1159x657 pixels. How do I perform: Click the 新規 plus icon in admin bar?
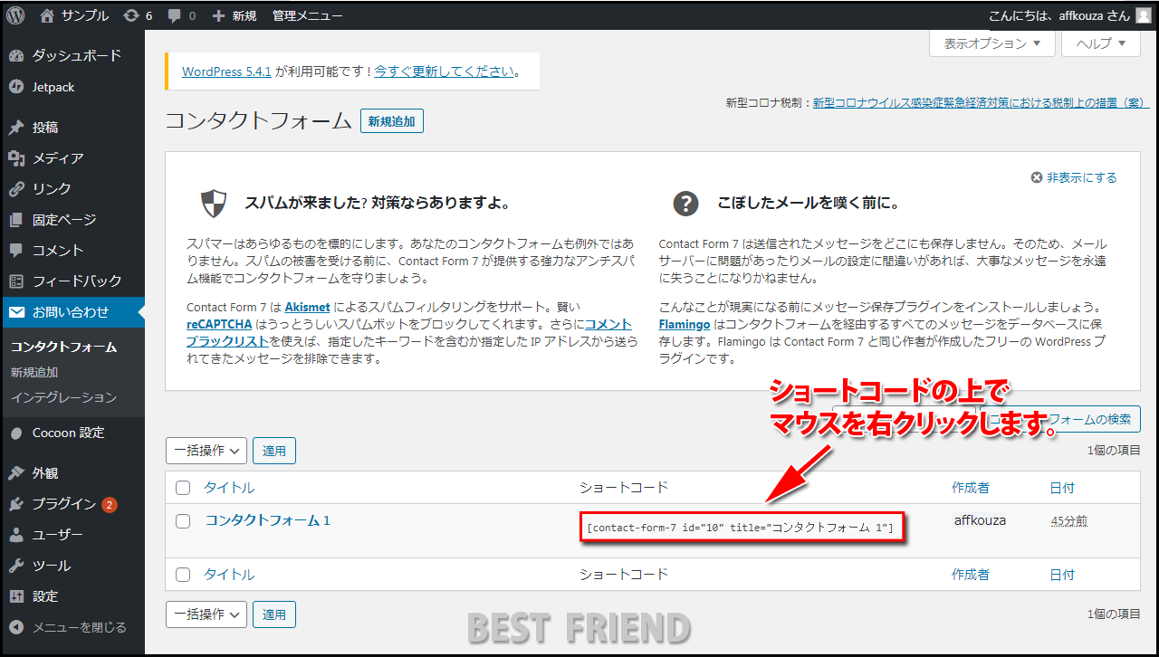click(218, 15)
